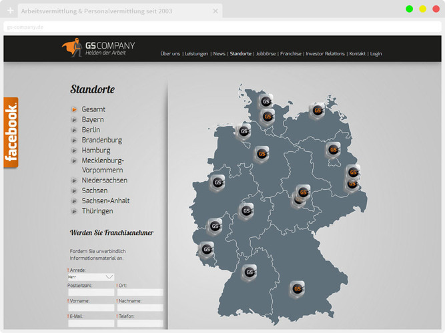This screenshot has width=445, height=333.
Task: Click the Nachname input field
Action: 139,308
